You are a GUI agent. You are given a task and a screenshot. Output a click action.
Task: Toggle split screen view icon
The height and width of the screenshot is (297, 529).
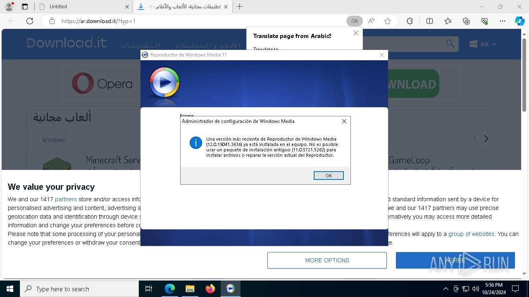pos(429,21)
